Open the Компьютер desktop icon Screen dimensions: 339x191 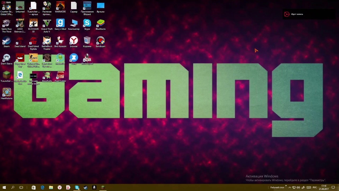pyautogui.click(x=74, y=24)
